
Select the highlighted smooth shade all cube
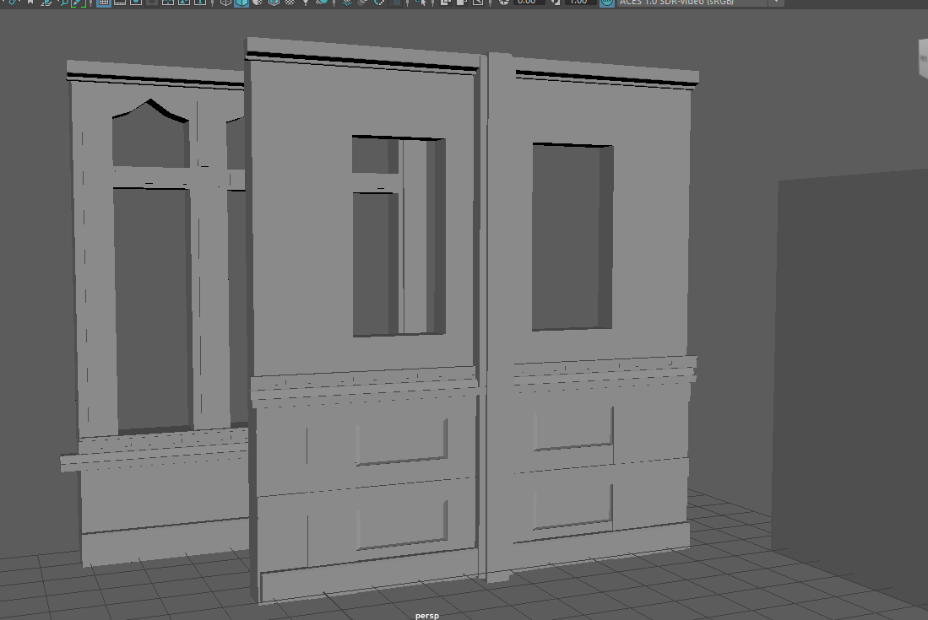click(241, 3)
